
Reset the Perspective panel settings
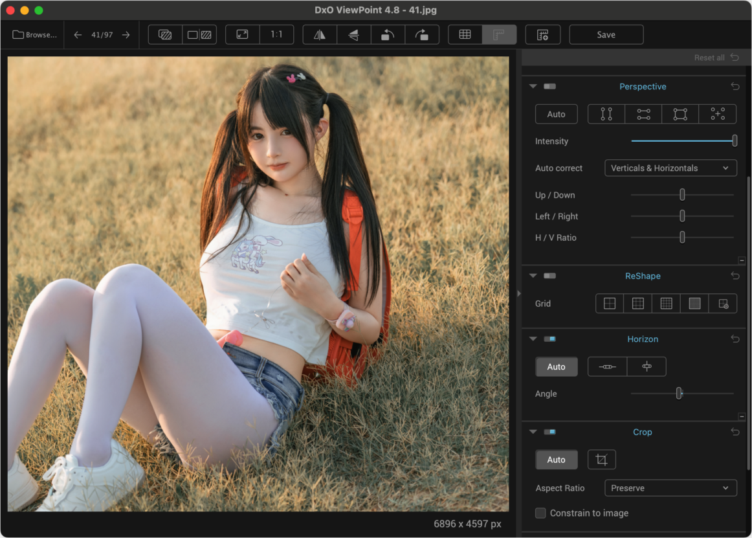coord(735,86)
